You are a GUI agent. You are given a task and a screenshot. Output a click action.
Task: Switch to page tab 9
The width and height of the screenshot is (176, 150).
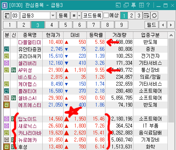point(121,25)
